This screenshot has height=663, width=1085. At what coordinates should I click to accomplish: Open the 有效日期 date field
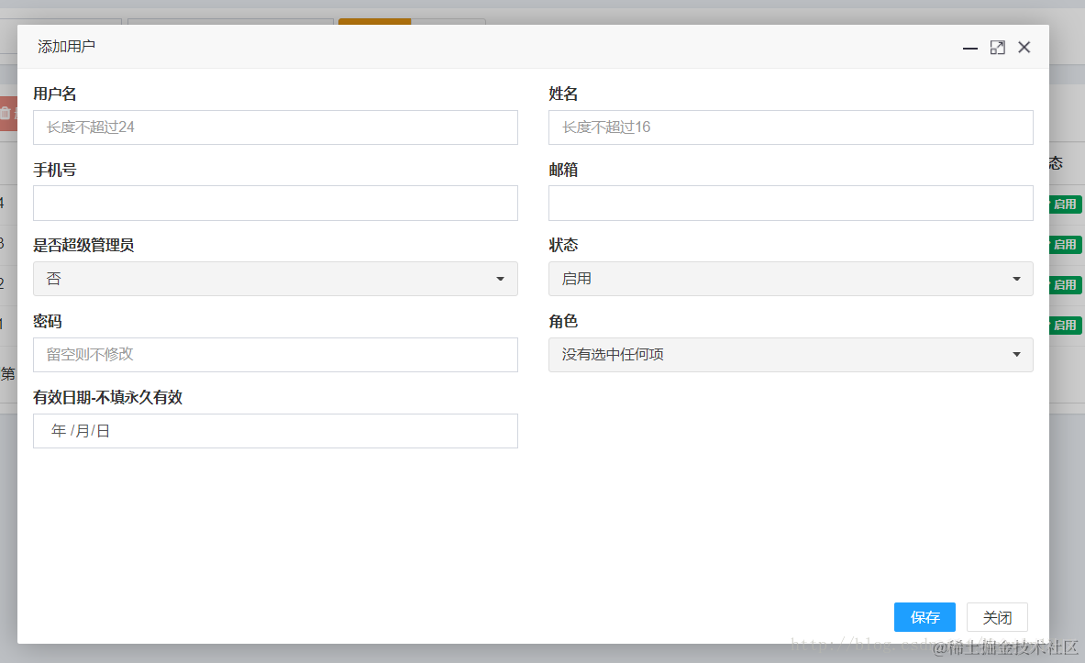275,431
